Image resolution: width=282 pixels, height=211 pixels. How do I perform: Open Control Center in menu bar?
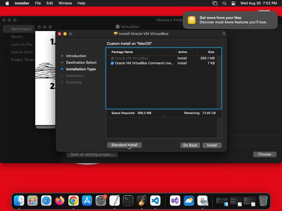pyautogui.click(x=234, y=3)
